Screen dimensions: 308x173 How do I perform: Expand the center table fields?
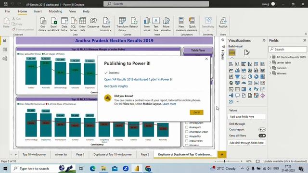tap(270, 62)
